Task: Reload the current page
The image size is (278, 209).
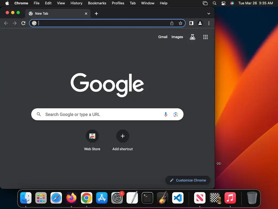Action: coord(23,23)
